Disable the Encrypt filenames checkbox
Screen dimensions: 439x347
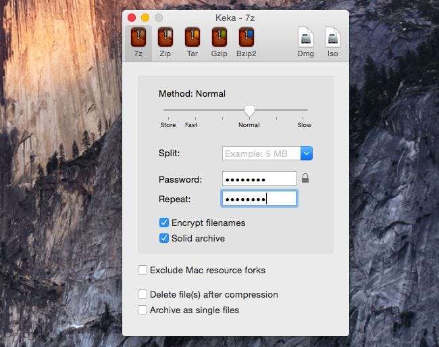pyautogui.click(x=164, y=223)
